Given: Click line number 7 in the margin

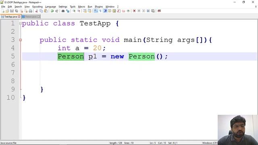Looking at the screenshot, I should point(13,72).
